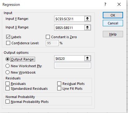Viewport: 128px width, 113px height.
Task: Click the Input X Range selector arrow icon
Action: [87, 27]
